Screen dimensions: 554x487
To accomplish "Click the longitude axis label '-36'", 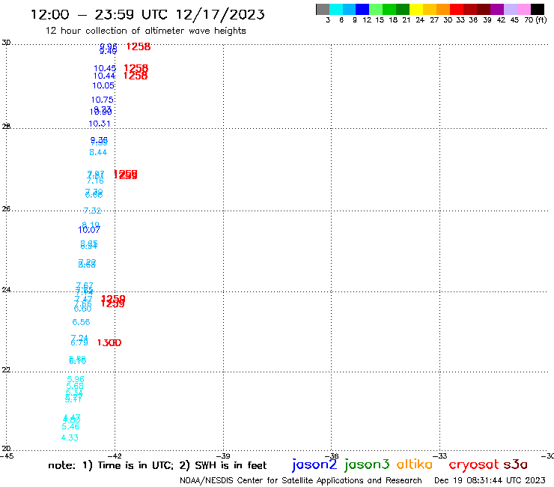I will pyautogui.click(x=332, y=456).
